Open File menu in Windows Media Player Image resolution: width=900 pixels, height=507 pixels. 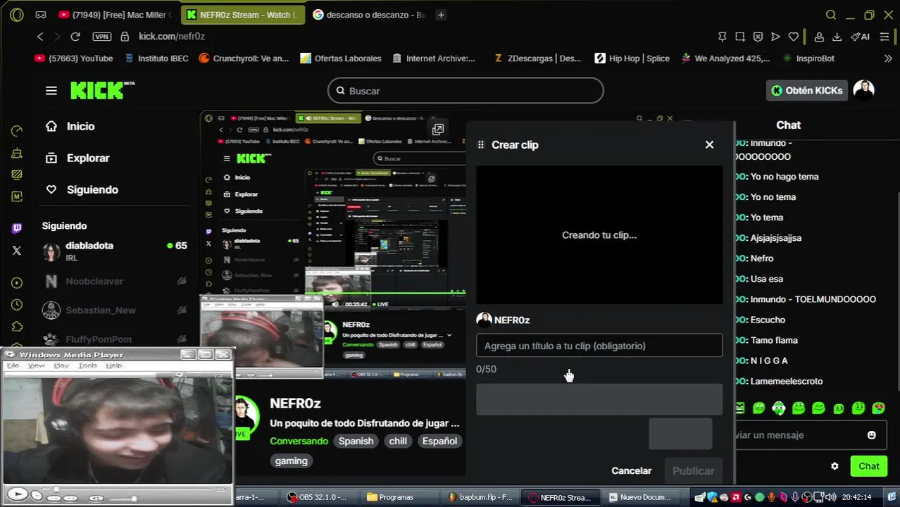(13, 365)
